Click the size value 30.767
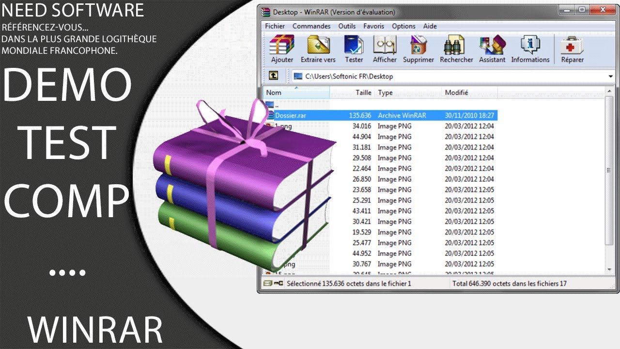This screenshot has width=620, height=349. coord(362,264)
